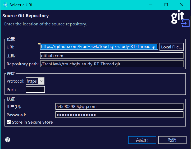Click the 位置 group label
191x149 pixels.
pyautogui.click(x=11, y=39)
